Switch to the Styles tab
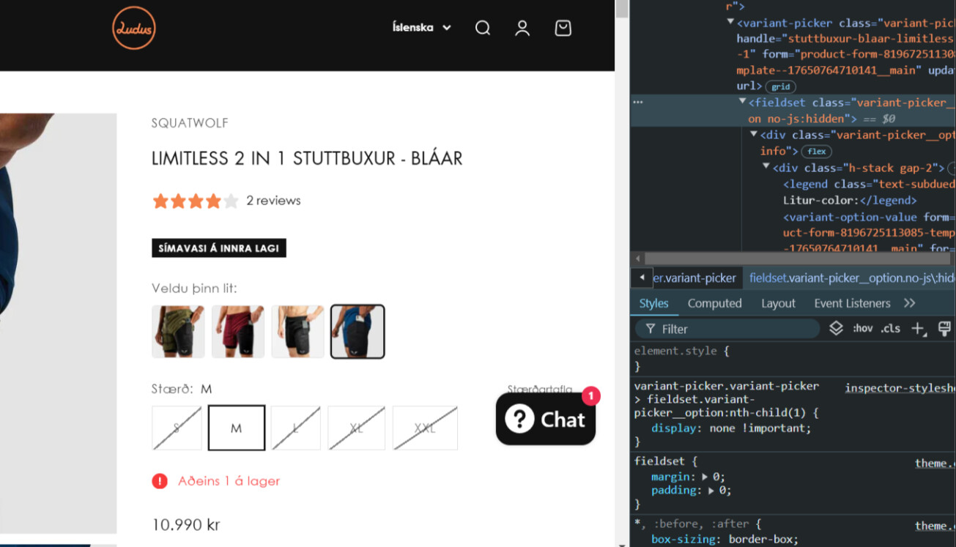This screenshot has width=956, height=547. point(653,303)
